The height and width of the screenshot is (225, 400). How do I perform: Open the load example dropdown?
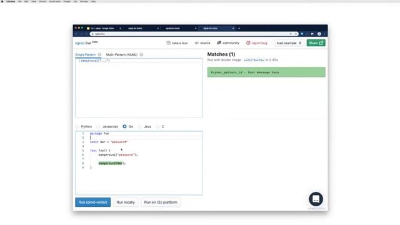tap(289, 43)
